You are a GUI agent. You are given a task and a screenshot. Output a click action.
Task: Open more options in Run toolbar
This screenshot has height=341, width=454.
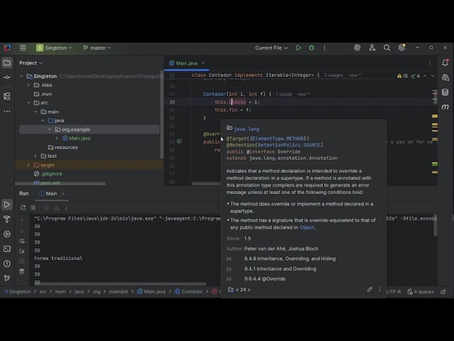tap(66, 207)
